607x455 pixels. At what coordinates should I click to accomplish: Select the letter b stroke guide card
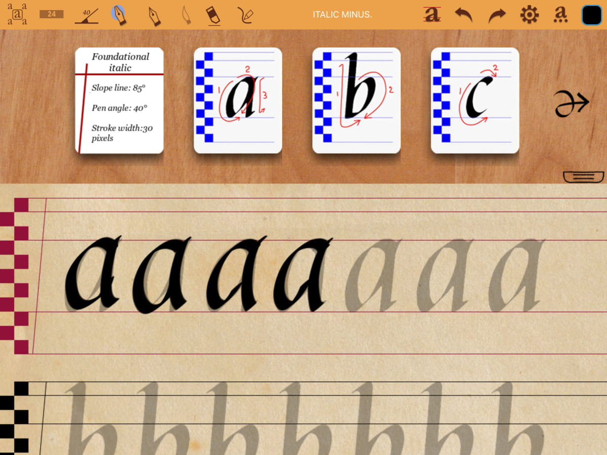[356, 100]
